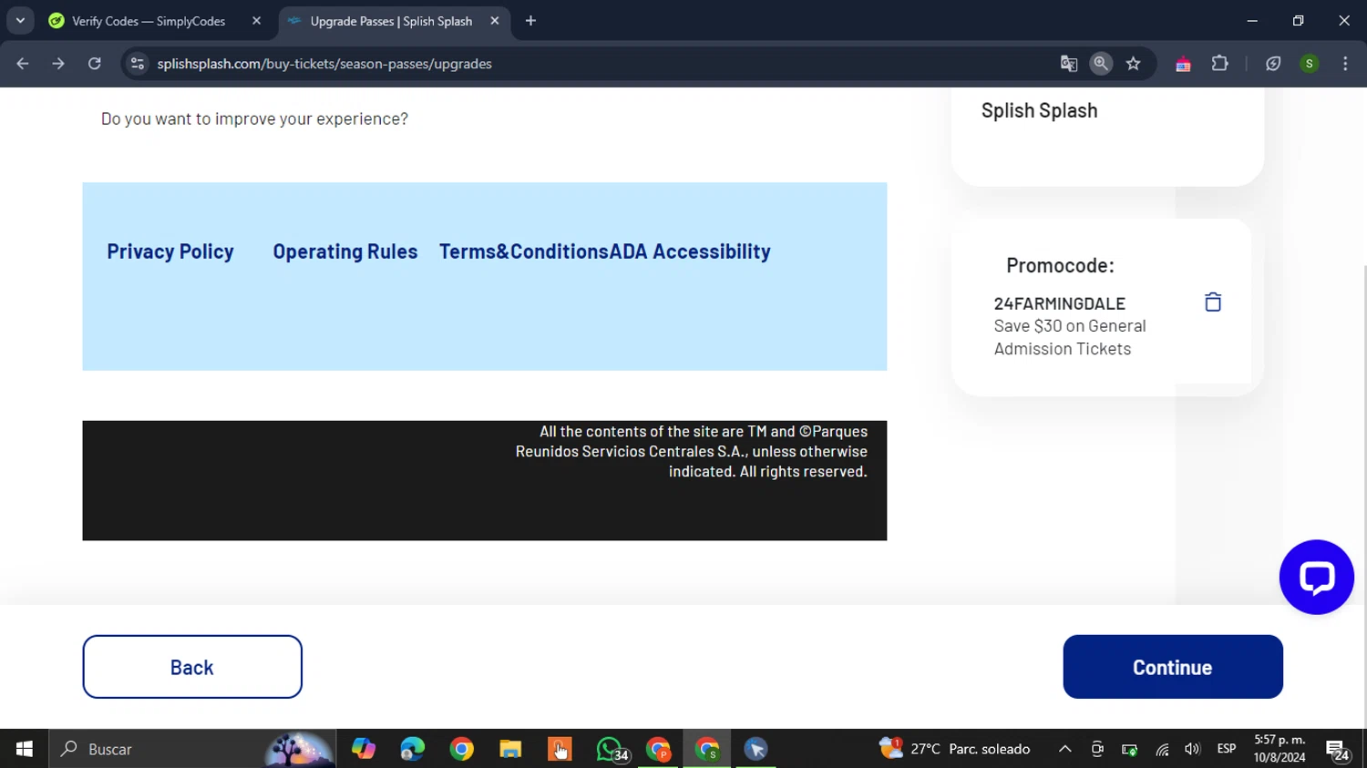Open the US flag extension icon

[x=1183, y=64]
